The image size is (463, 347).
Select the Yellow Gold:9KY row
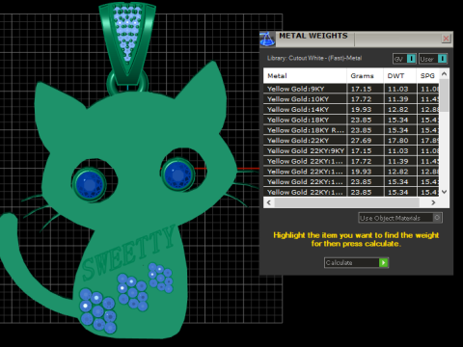click(x=351, y=89)
